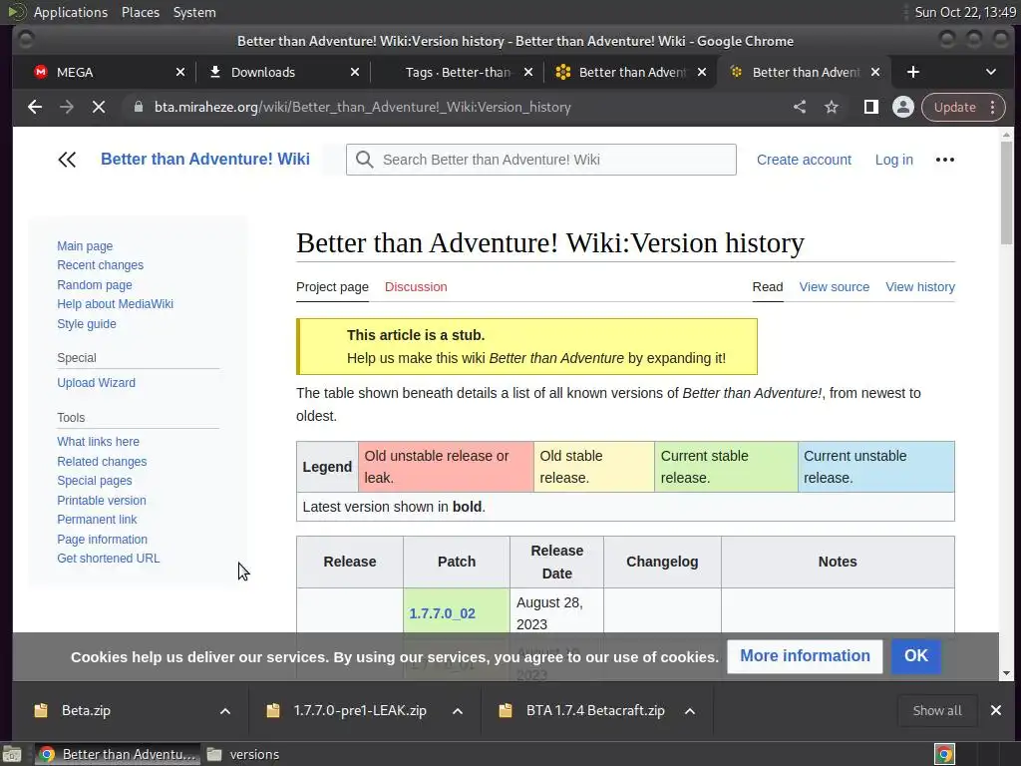Click the forward navigation arrow
This screenshot has height=766, width=1021.
tap(67, 107)
